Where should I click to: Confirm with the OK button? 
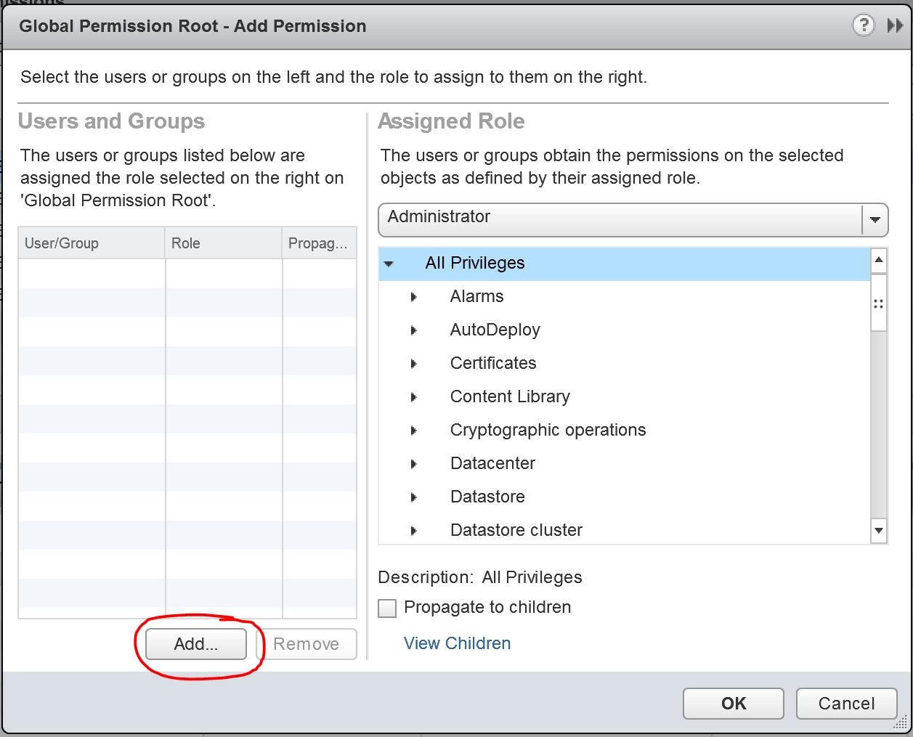pos(733,704)
